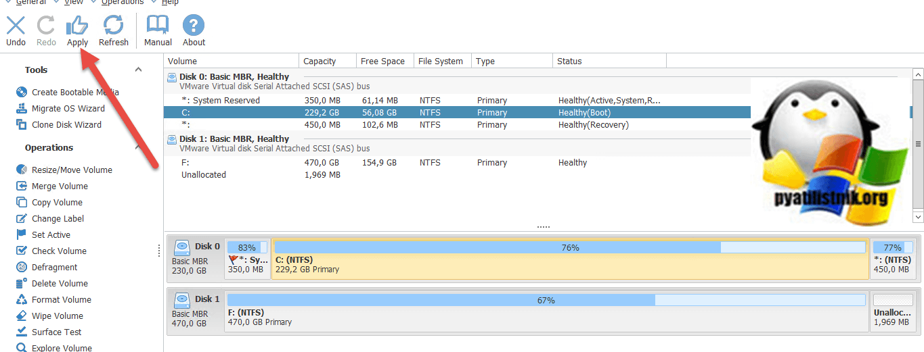
Task: Click the Redo toolbar icon
Action: click(x=46, y=26)
